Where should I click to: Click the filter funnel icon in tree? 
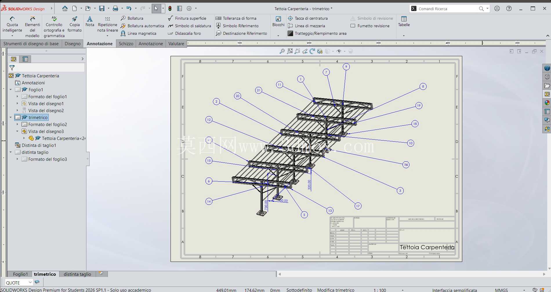pyautogui.click(x=12, y=68)
